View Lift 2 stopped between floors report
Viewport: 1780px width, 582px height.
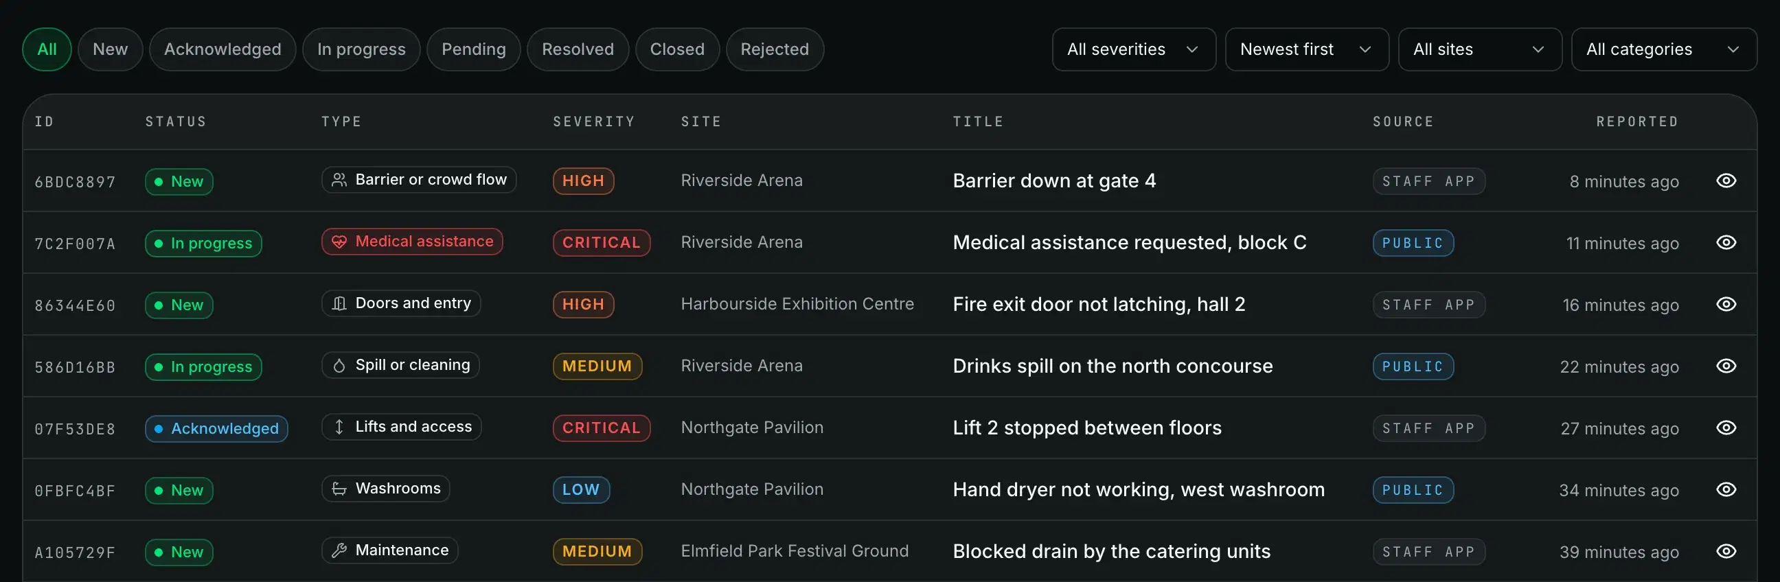tap(1726, 428)
